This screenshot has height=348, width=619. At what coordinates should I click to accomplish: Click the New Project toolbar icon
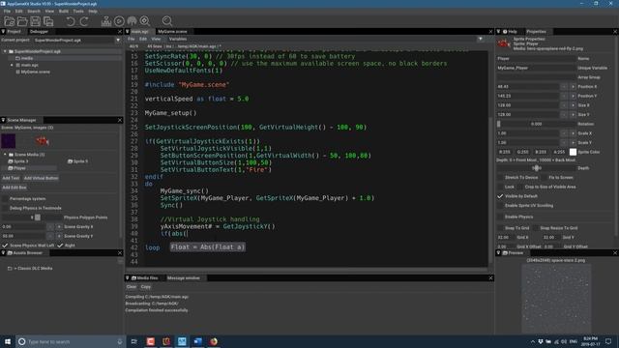pos(10,21)
